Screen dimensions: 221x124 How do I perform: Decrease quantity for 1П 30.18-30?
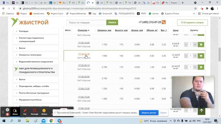click(186, 44)
